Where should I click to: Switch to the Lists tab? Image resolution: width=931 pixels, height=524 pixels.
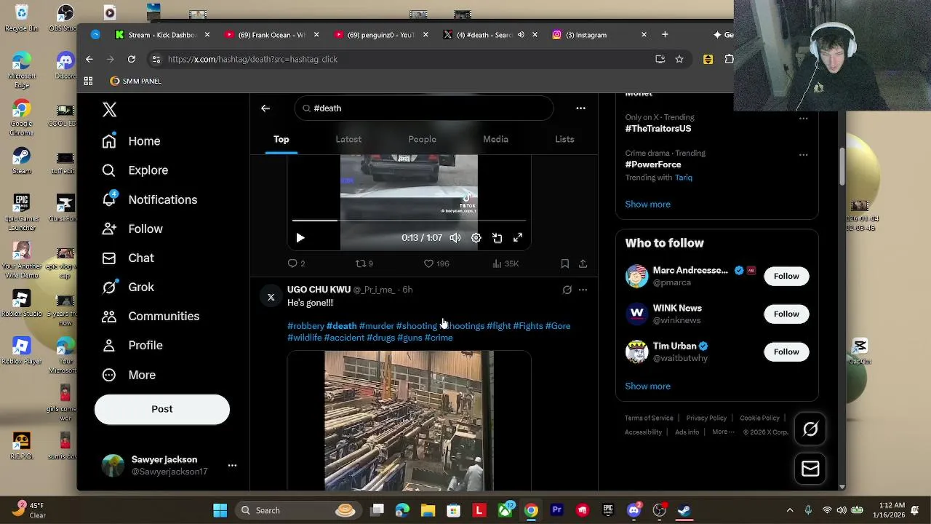pos(564,139)
